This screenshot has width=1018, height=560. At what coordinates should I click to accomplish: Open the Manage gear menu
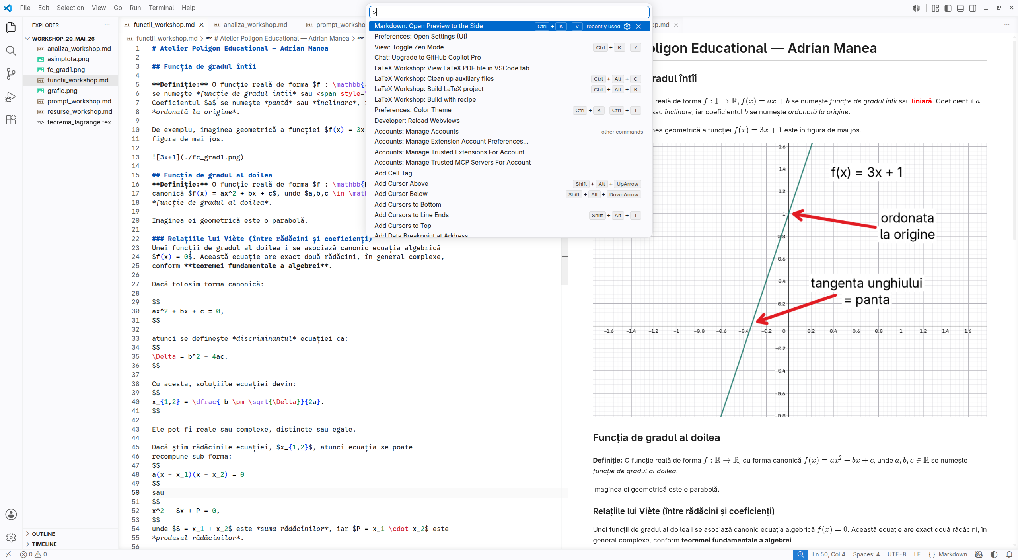11,537
